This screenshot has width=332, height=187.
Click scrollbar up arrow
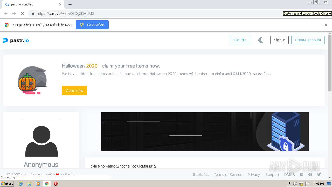click(330, 34)
